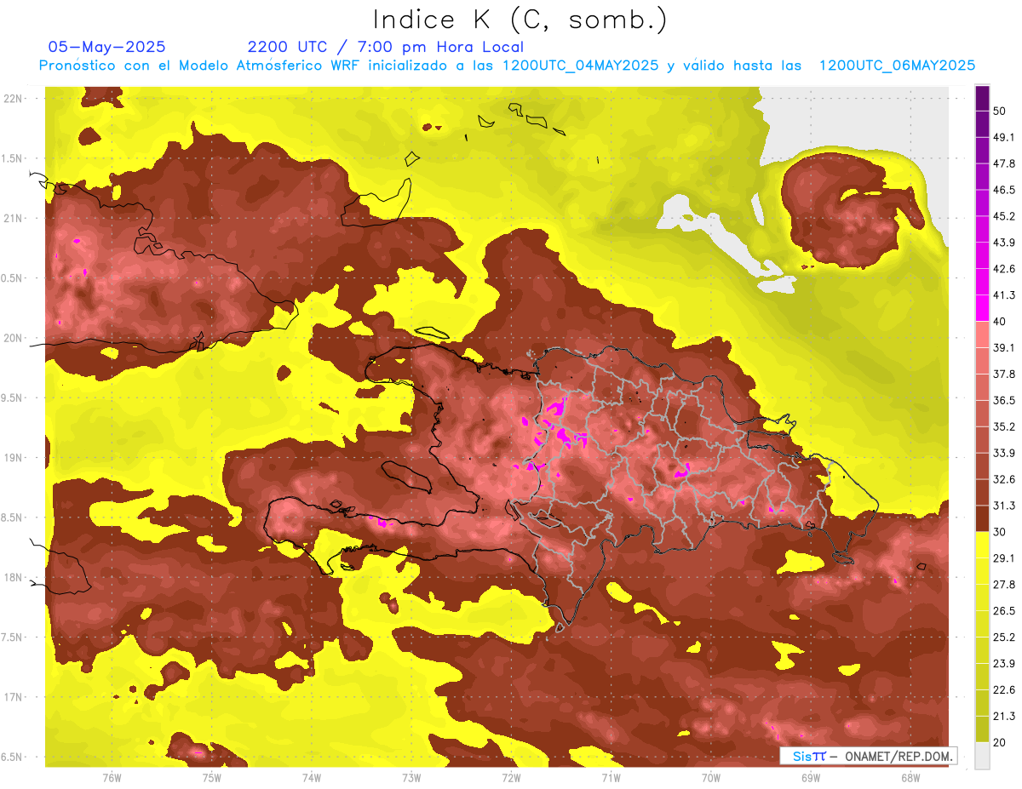
Task: Click the '25.2' legend value
Action: tap(1004, 637)
